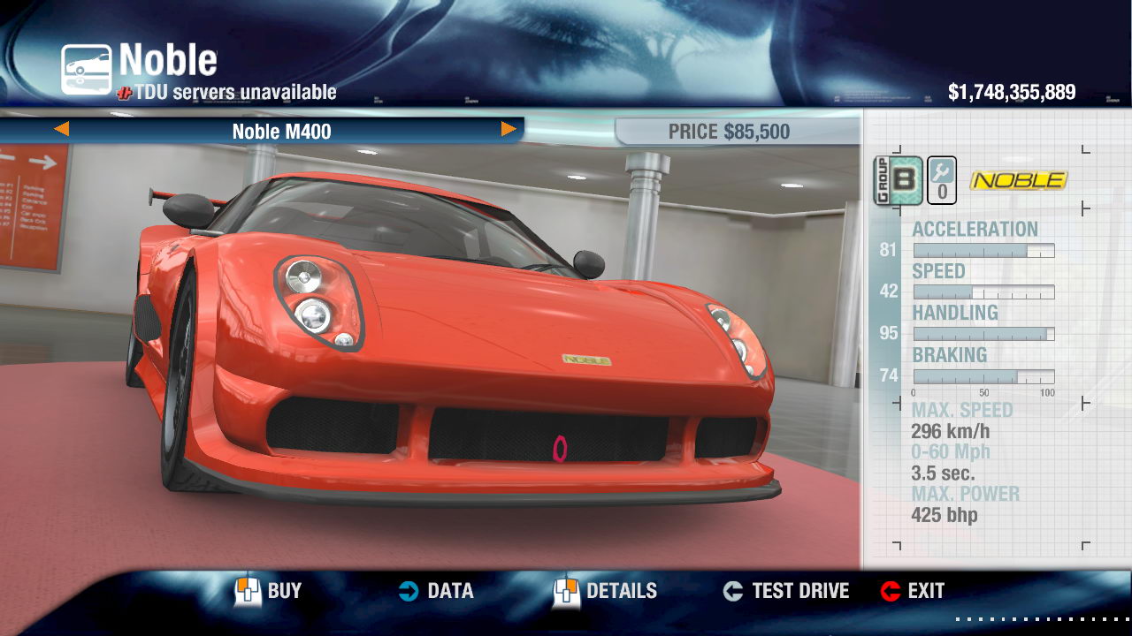Click the ACCELERATION stat label

[x=975, y=230]
